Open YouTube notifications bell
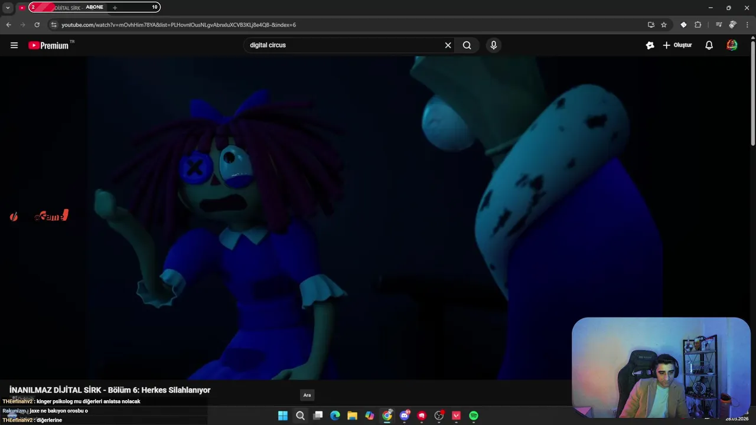 pos(709,45)
